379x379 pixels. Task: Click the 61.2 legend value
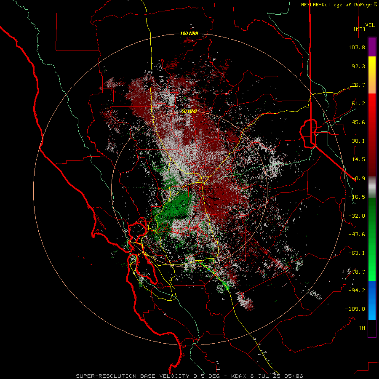(x=358, y=104)
